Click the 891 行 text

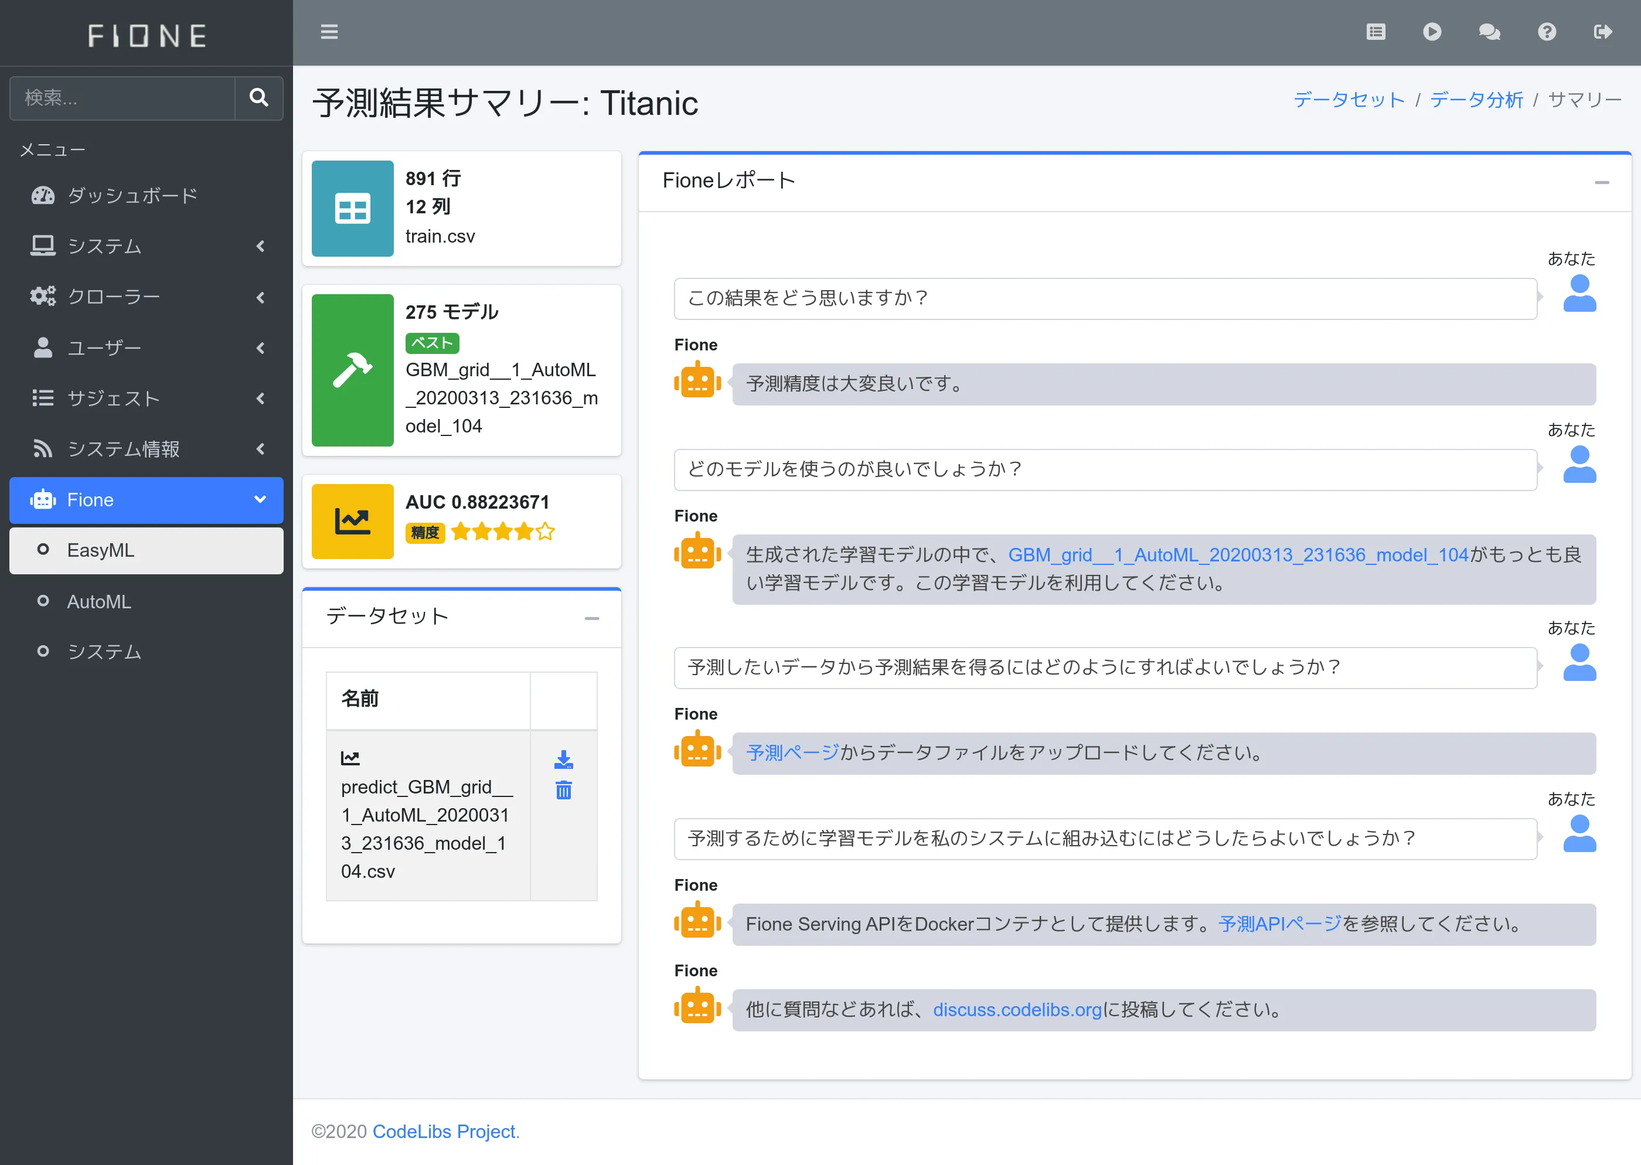click(433, 178)
